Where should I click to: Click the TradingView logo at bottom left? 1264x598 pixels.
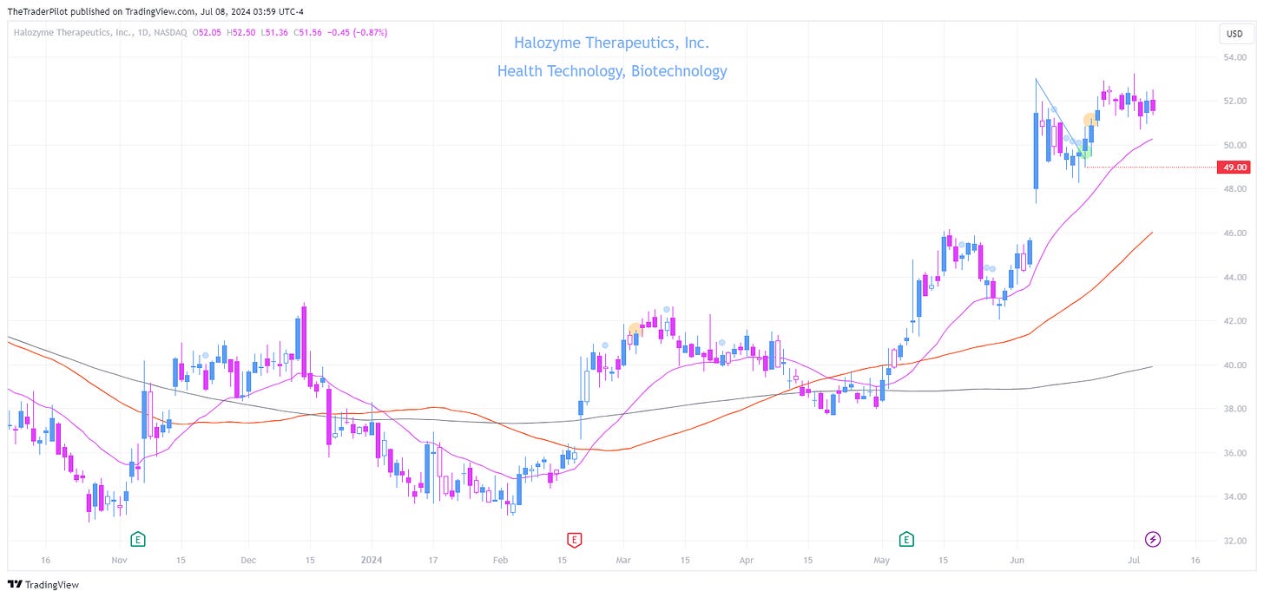click(x=43, y=584)
